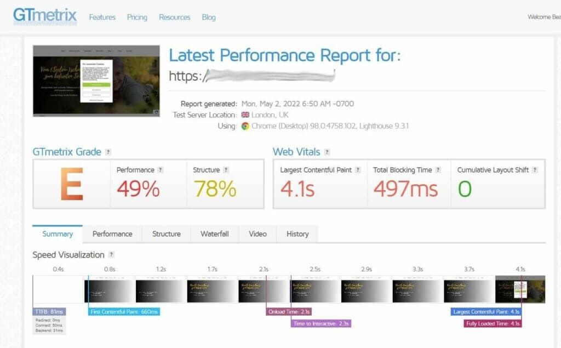The image size is (561, 348).
Task: Click the 78% Structure score
Action: [215, 189]
